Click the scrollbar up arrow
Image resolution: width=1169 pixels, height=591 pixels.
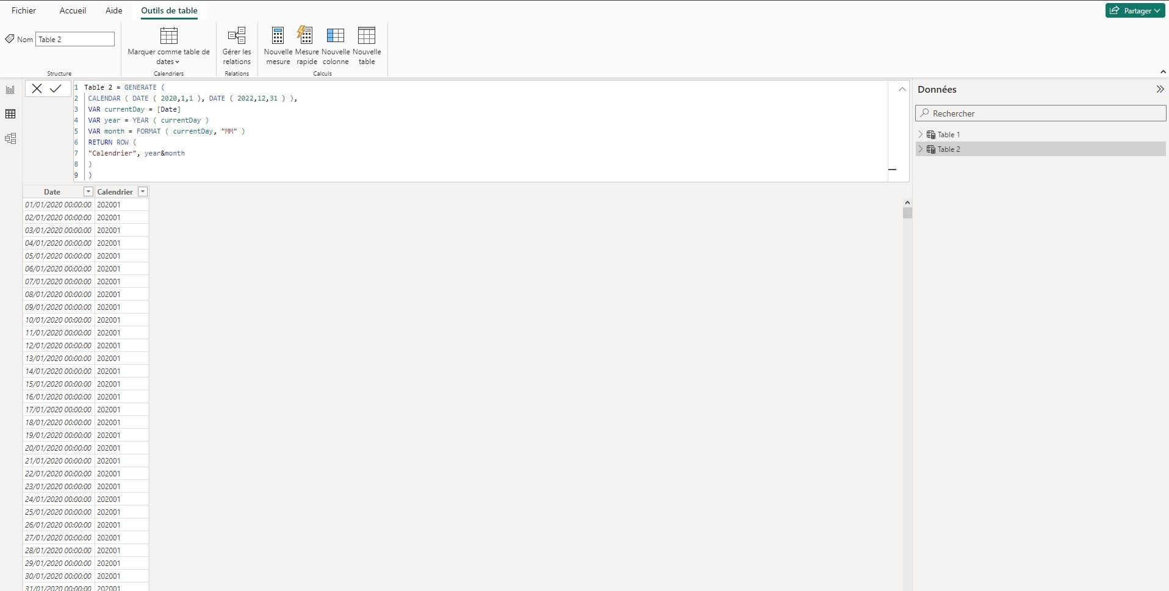pos(907,202)
